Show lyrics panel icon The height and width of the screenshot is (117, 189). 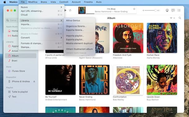point(173,10)
